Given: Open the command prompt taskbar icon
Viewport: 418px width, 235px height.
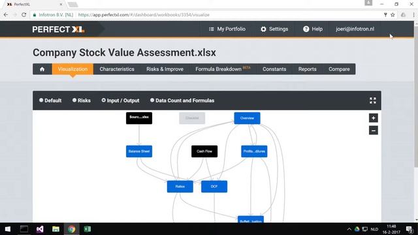Looking at the screenshot, I should [24, 229].
